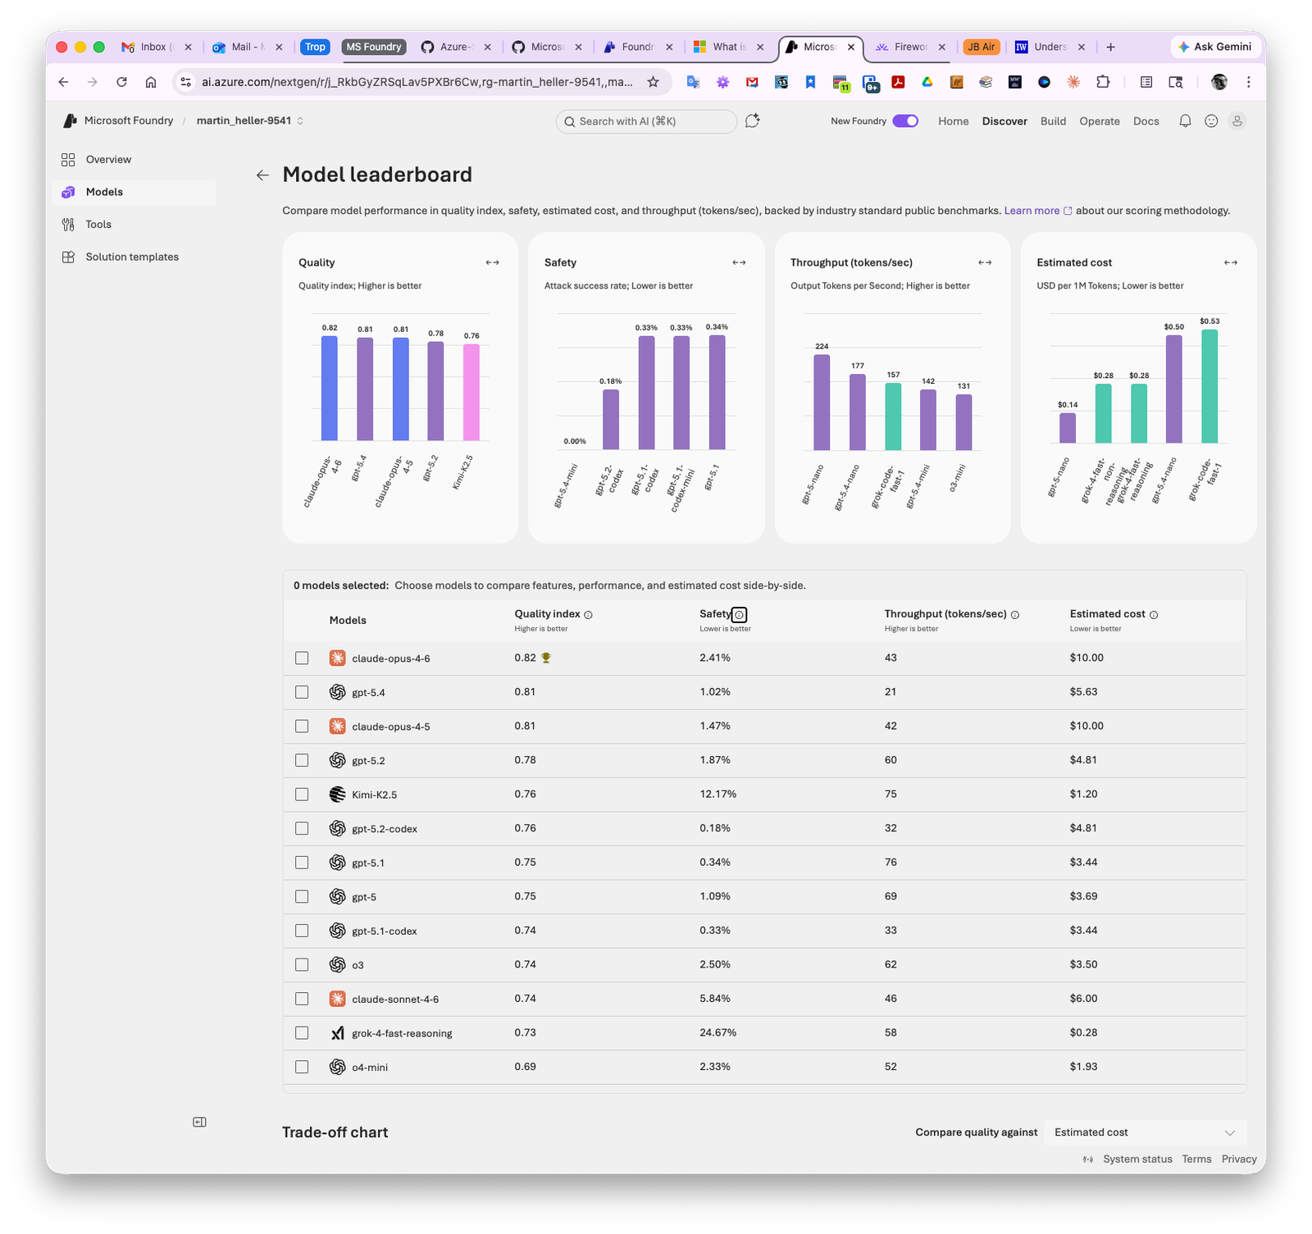Screen dimensions: 1312x1234
Task: Tick the grok-4-fast-reasoning checkbox
Action: 302,1032
